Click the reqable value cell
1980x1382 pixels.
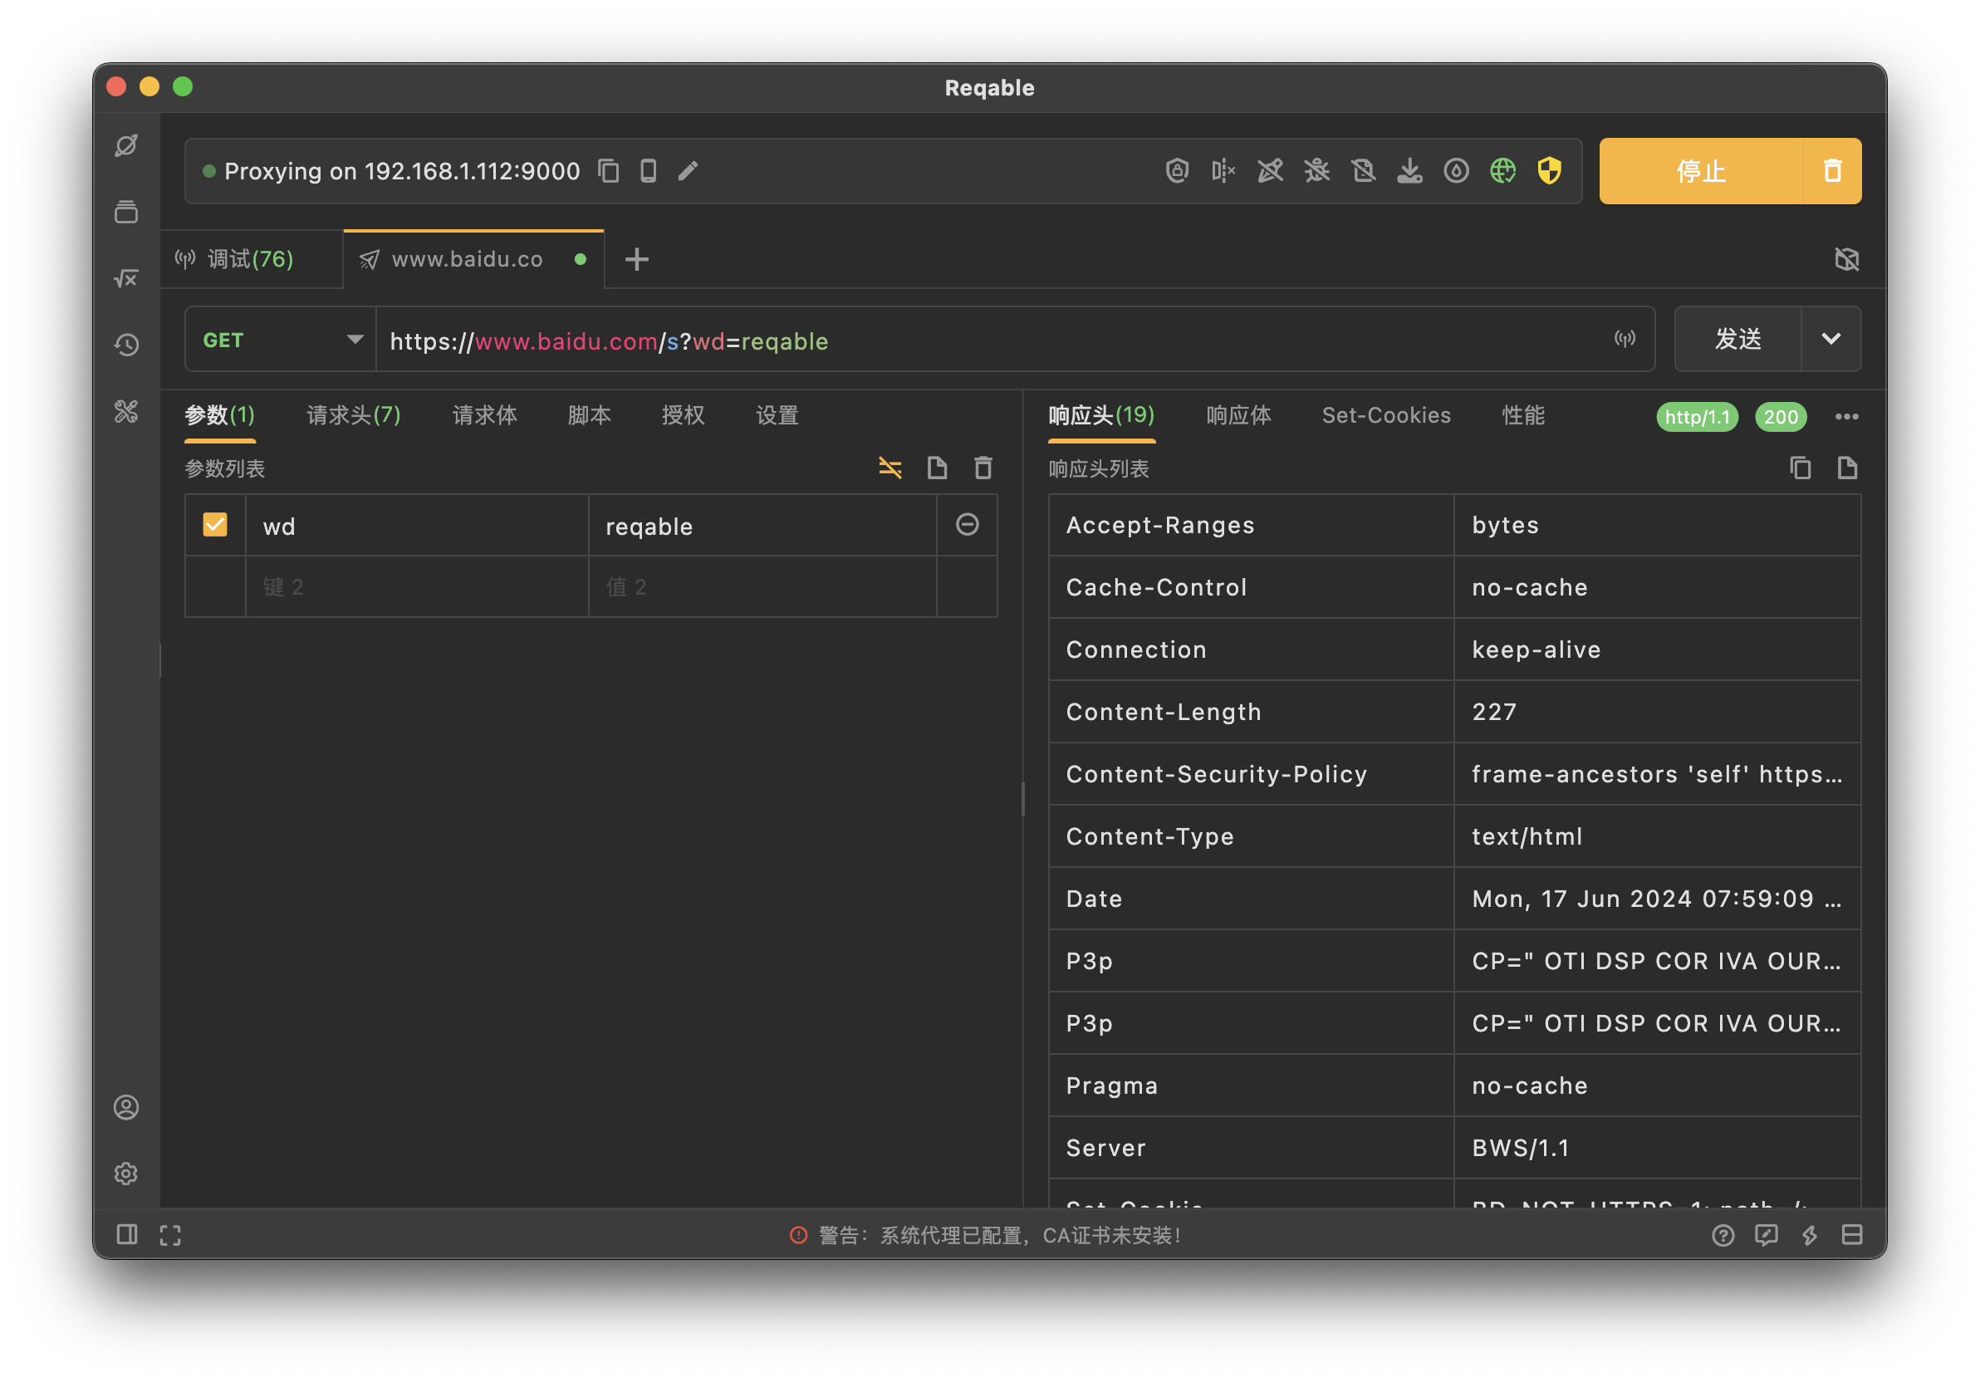click(x=763, y=526)
